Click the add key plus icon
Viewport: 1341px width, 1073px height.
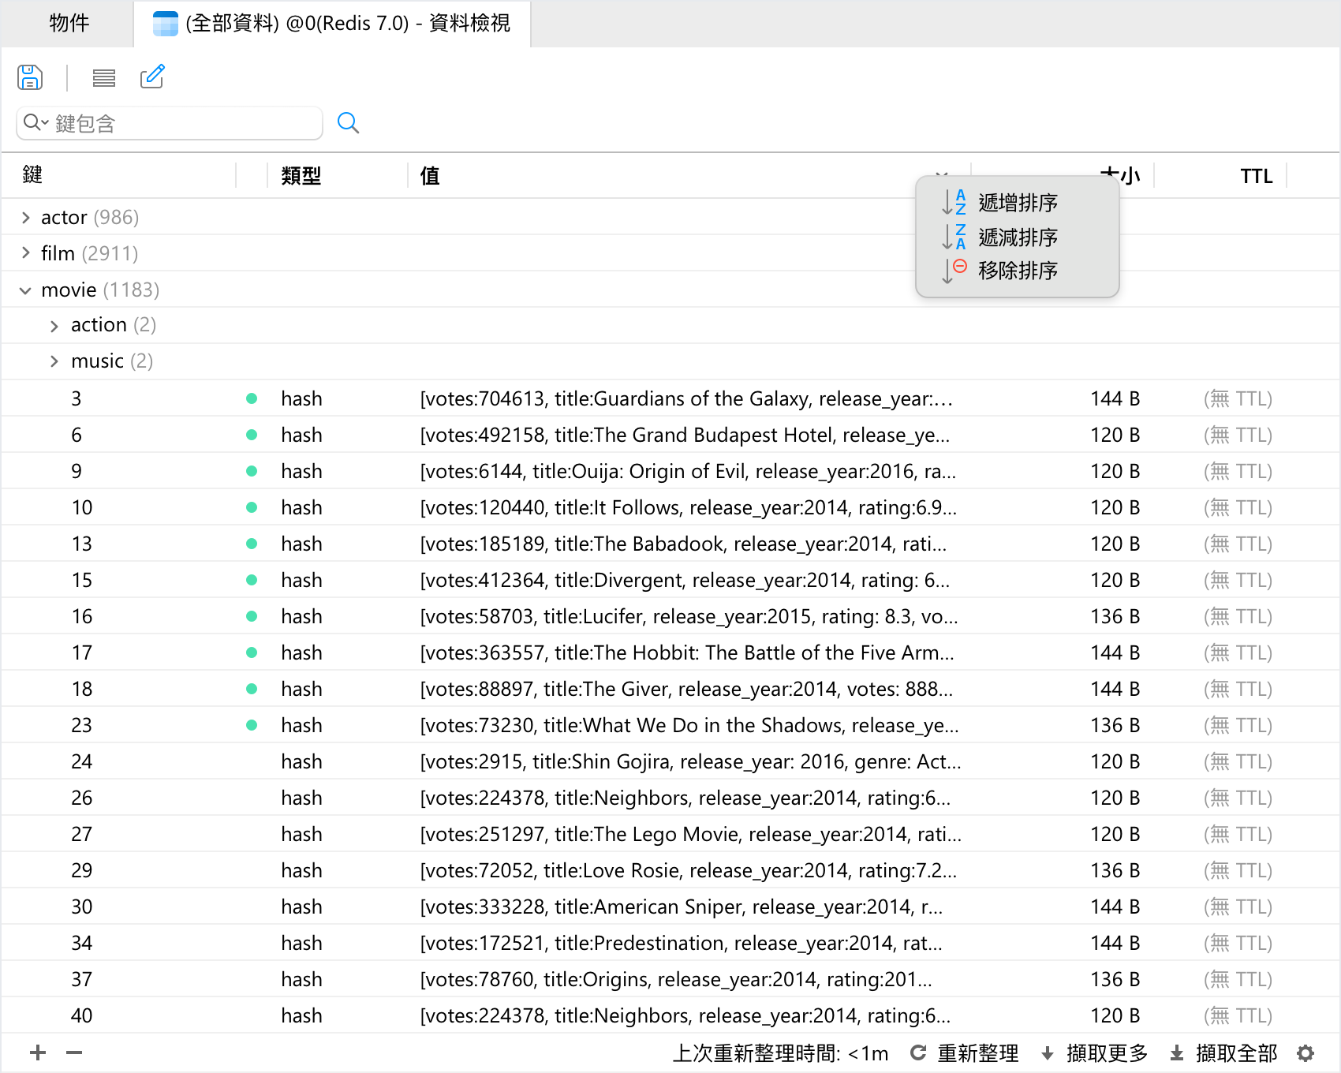(38, 1052)
